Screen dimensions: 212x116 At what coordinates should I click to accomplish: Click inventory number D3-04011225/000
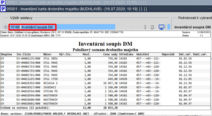(x=28, y=79)
